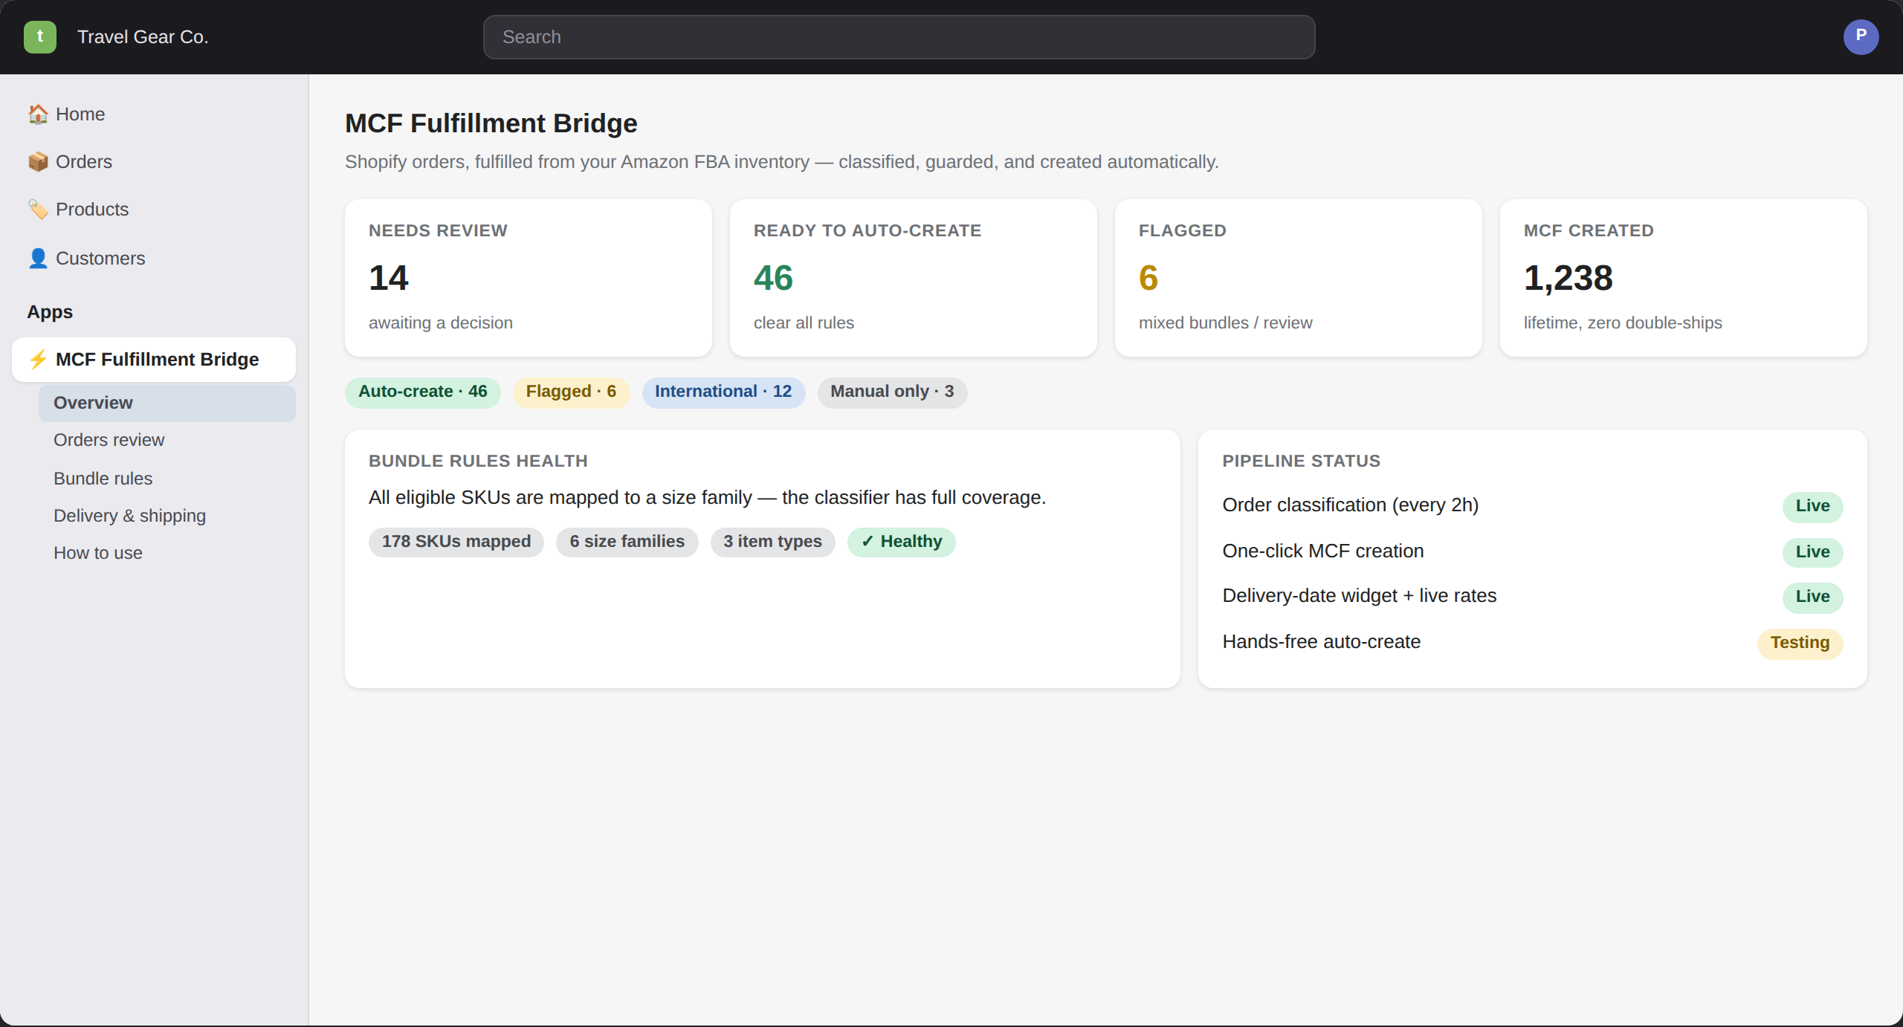Click the 'clear all rules' caption
This screenshot has height=1027, width=1903.
click(804, 323)
